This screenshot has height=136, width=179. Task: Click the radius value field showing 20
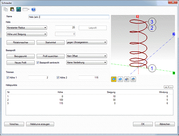[65, 28]
